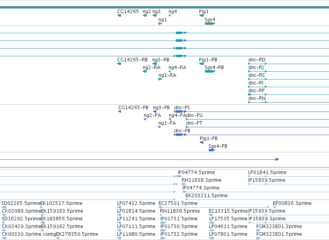Select transcript dnc-RI
This screenshot has width=329, height=240.
[x=256, y=83]
